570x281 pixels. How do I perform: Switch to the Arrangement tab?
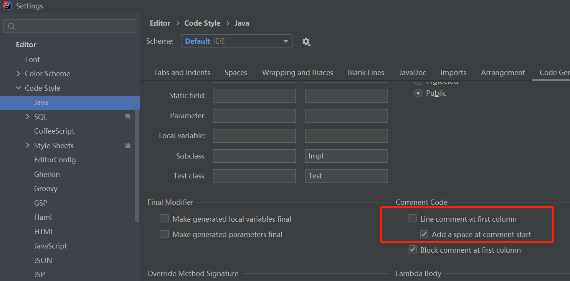tap(503, 72)
